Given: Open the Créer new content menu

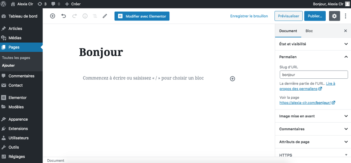Looking at the screenshot, I should tap(73, 4).
